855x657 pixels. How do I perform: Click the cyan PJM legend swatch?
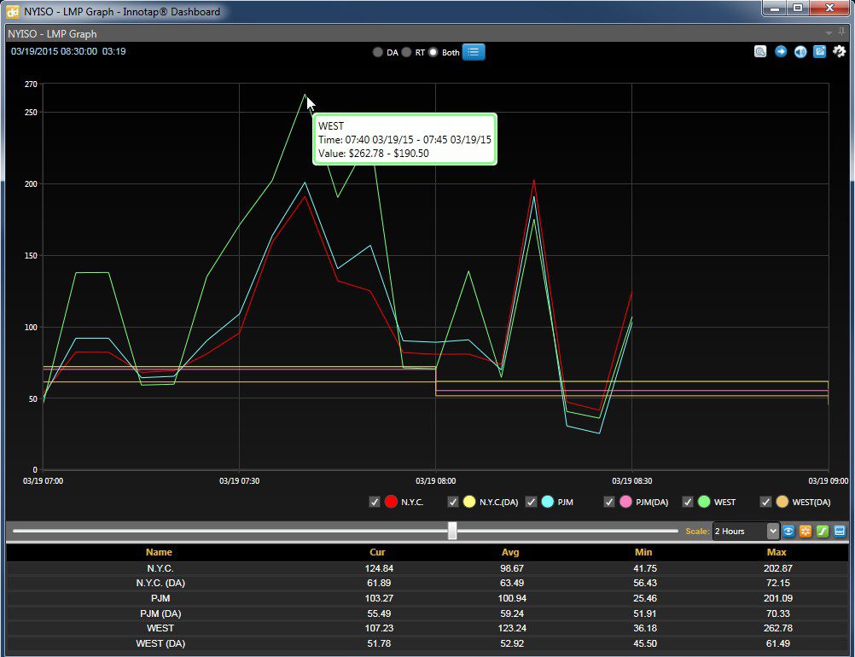pos(548,502)
